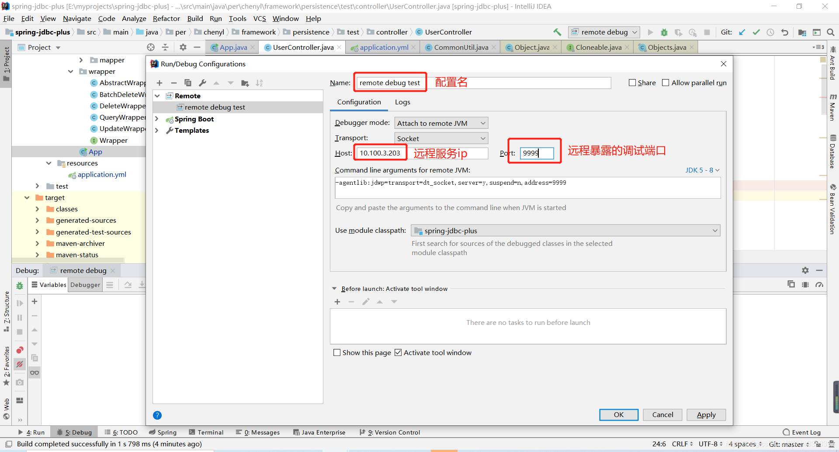The width and height of the screenshot is (839, 452).
Task: Edit templates wrench icon in dialog toolbar
Action: pos(202,83)
